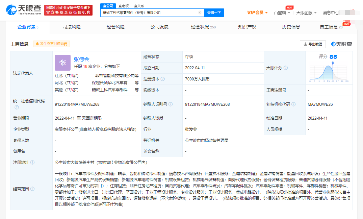Click the 天眼一下 search button
The height and width of the screenshot is (219, 363).
[214, 13]
